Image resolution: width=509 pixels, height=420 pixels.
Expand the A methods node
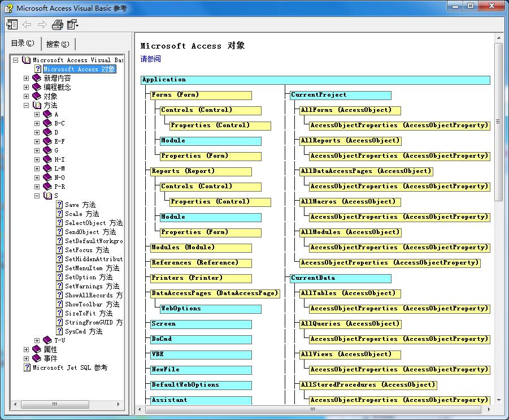37,114
